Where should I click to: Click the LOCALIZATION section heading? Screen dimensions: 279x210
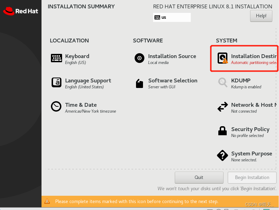pos(69,40)
